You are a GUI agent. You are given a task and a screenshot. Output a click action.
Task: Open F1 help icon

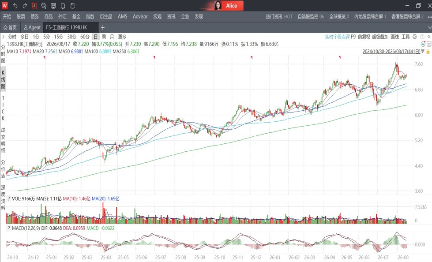click(x=72, y=5)
